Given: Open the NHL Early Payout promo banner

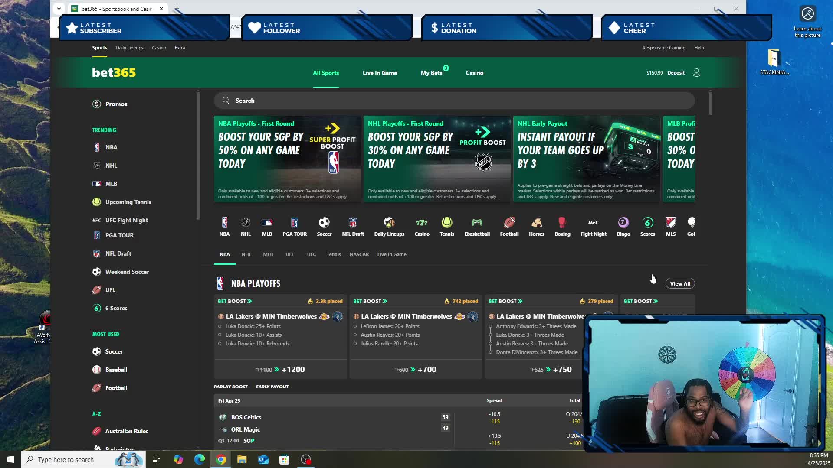Looking at the screenshot, I should [587, 159].
